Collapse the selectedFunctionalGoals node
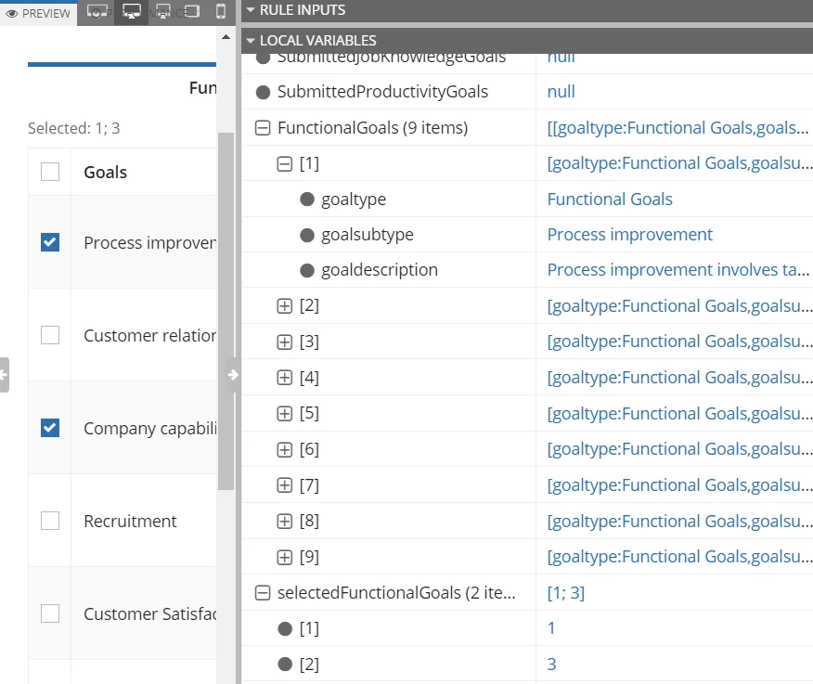The height and width of the screenshot is (684, 813). (263, 593)
